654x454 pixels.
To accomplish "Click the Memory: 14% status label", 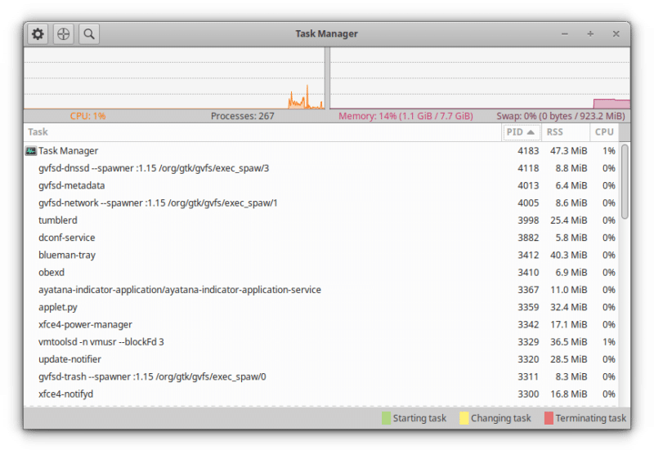I will 405,116.
